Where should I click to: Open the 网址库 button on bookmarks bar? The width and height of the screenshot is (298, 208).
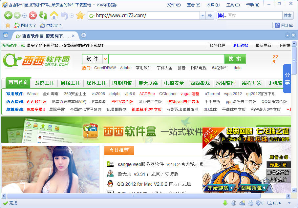pos(284,25)
